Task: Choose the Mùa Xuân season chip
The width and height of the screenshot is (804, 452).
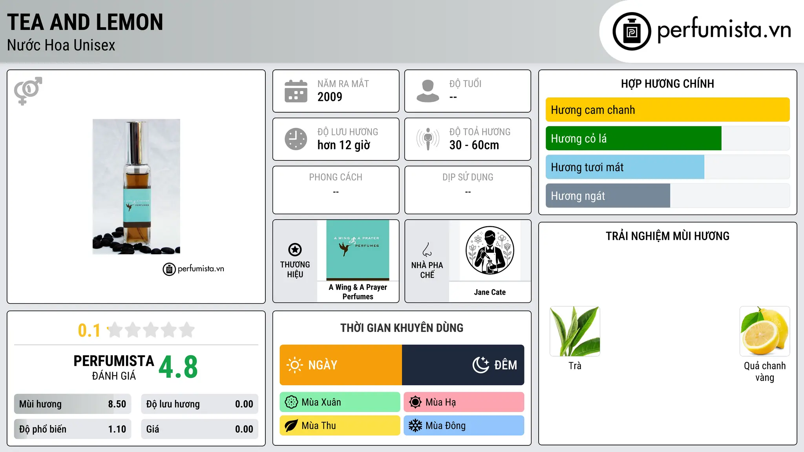Action: coord(340,402)
